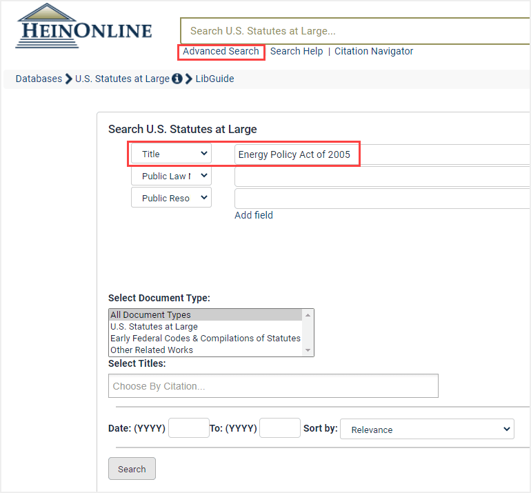The image size is (531, 493).
Task: Select U.S. Statutes at Large document type
Action: [x=206, y=326]
